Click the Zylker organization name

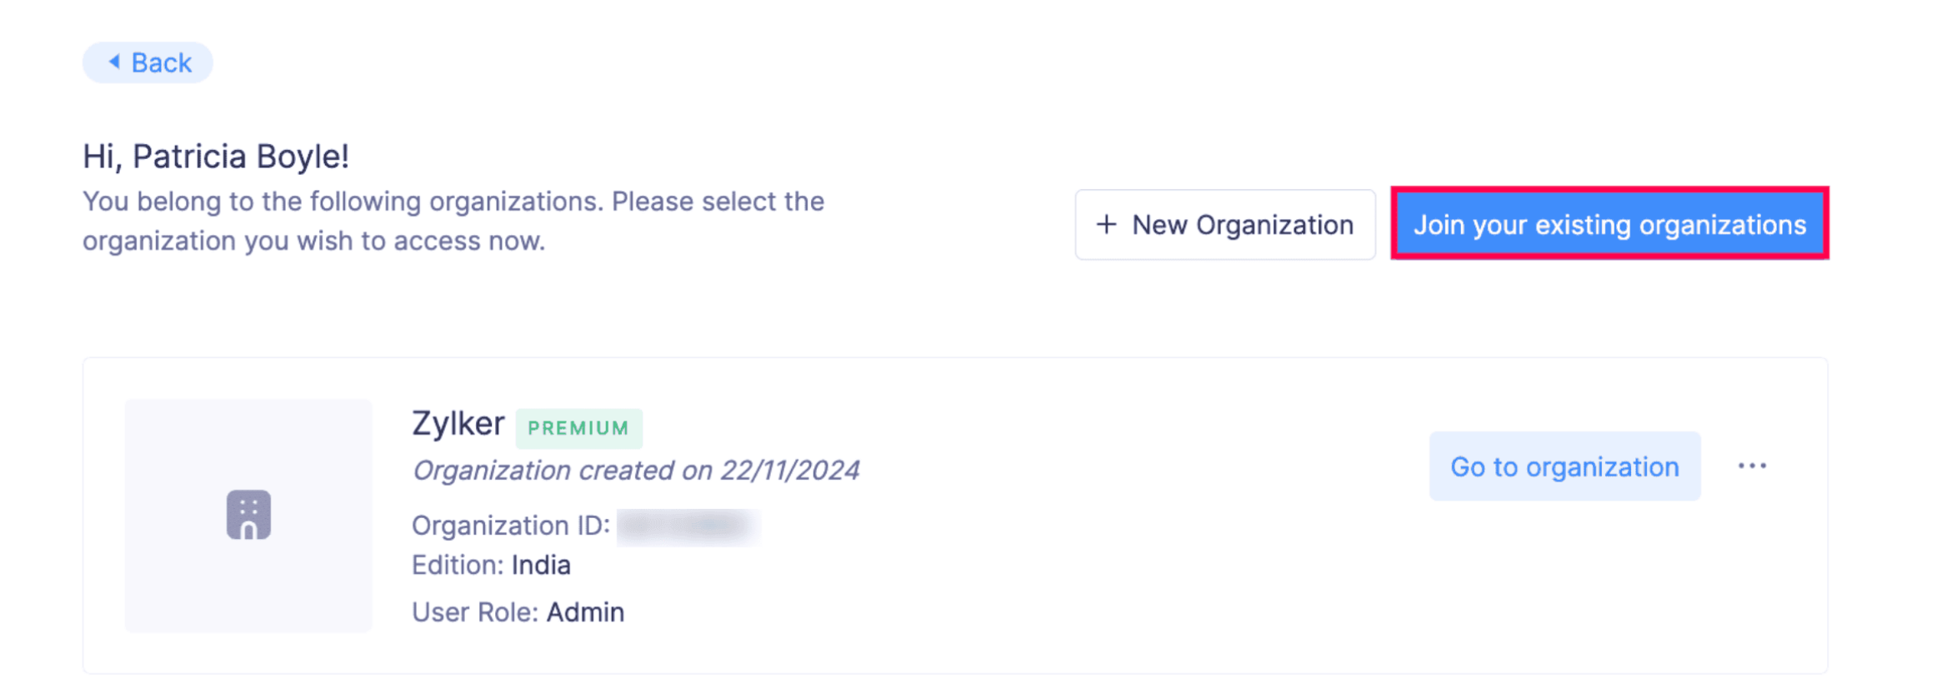coord(458,424)
